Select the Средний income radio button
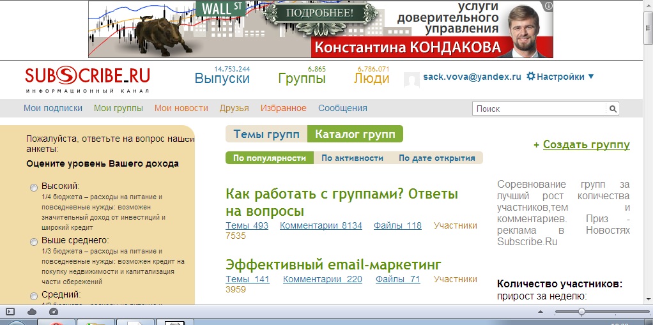 [x=34, y=296]
